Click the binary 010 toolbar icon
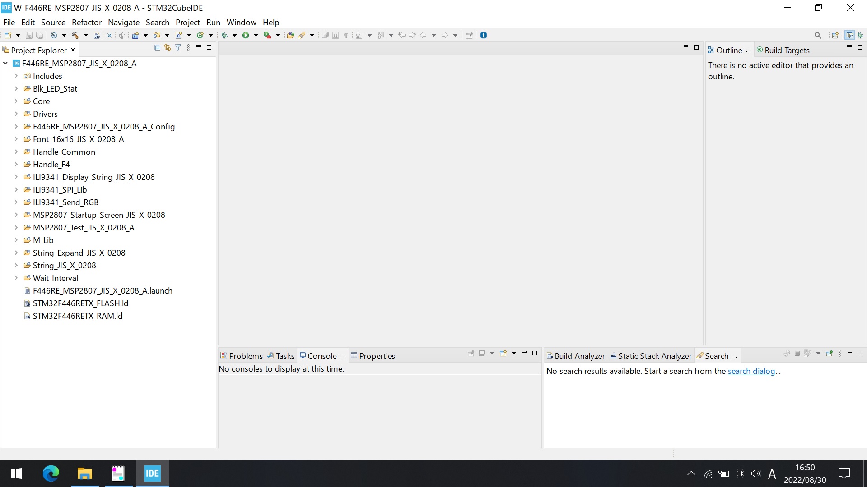867x487 pixels. [x=97, y=35]
